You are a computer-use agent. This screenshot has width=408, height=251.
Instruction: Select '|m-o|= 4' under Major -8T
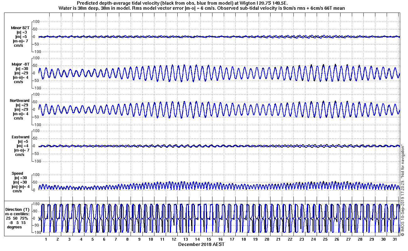(21, 77)
